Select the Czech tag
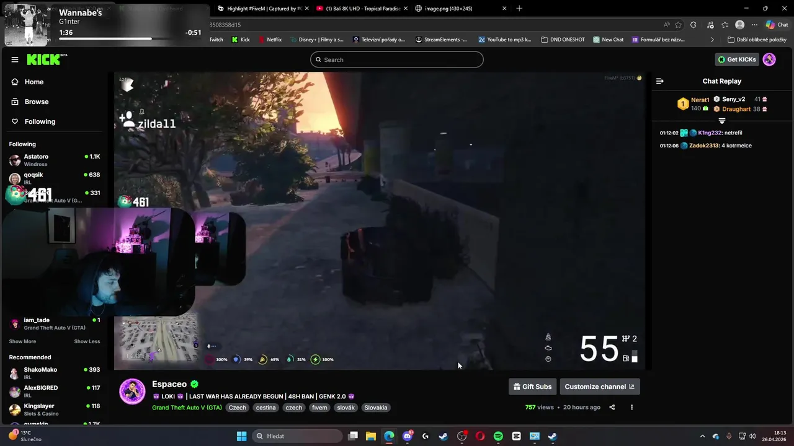The image size is (794, 446). point(238,408)
